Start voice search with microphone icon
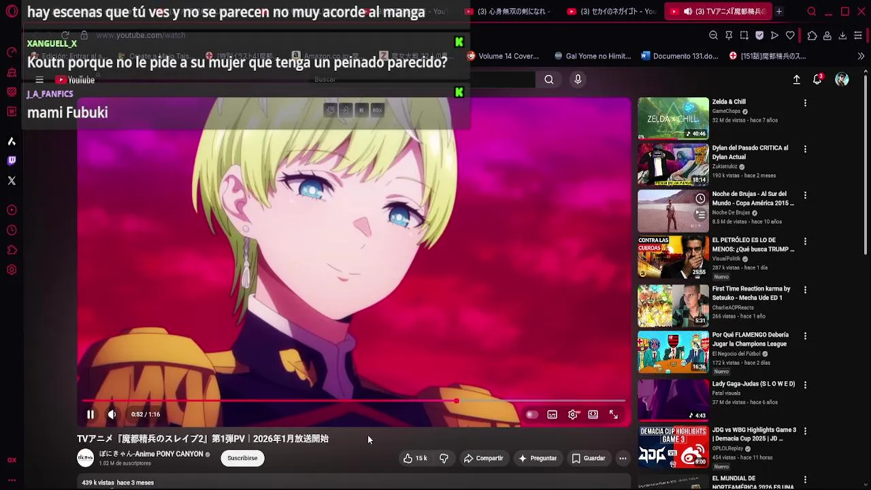Screen dimensions: 871x490 pyautogui.click(x=578, y=80)
